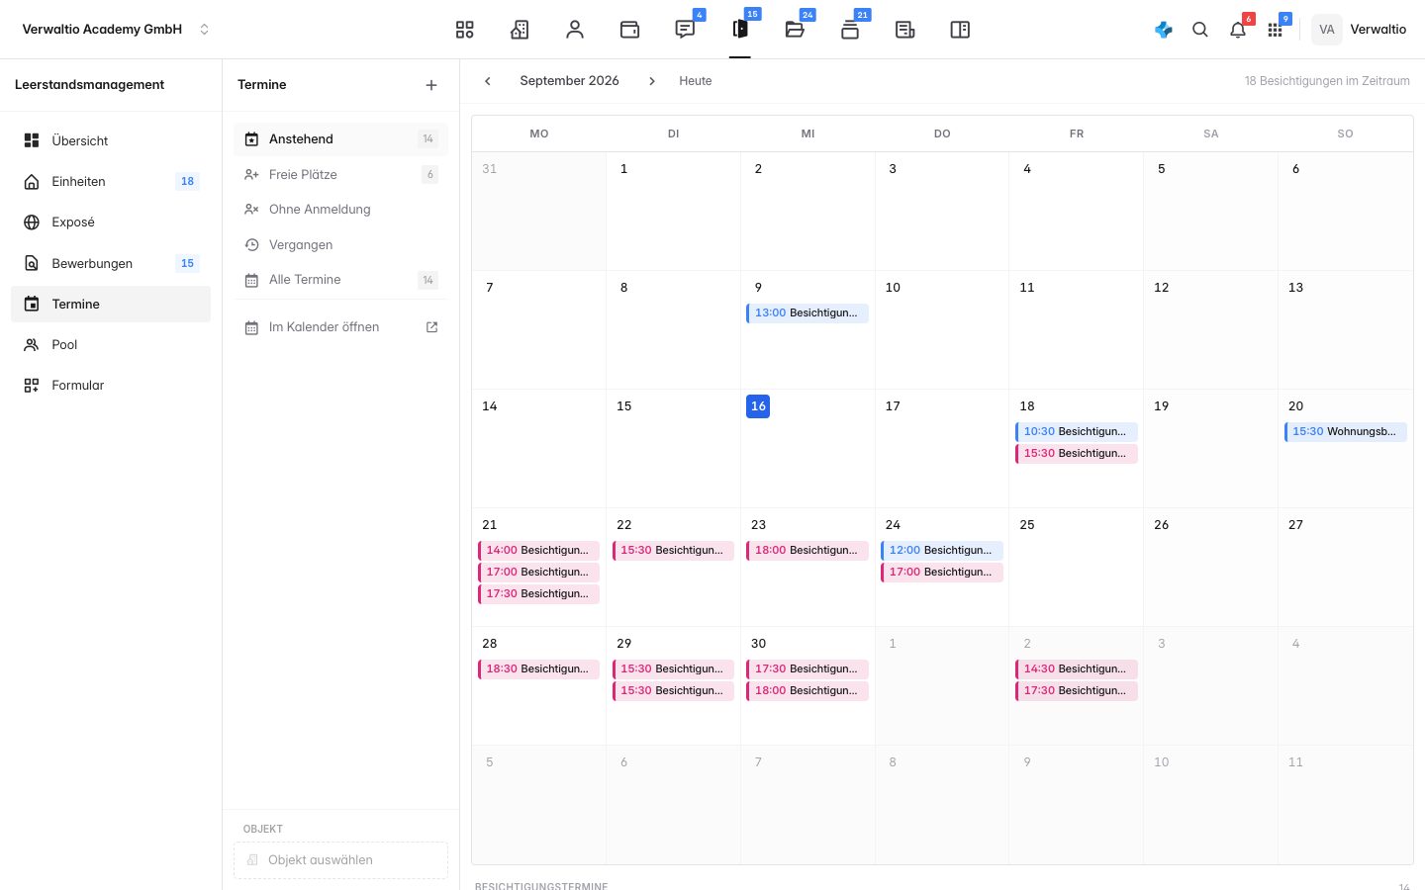The height and width of the screenshot is (890, 1425).
Task: Open the dashboard grid icon in top navigation
Action: click(464, 30)
